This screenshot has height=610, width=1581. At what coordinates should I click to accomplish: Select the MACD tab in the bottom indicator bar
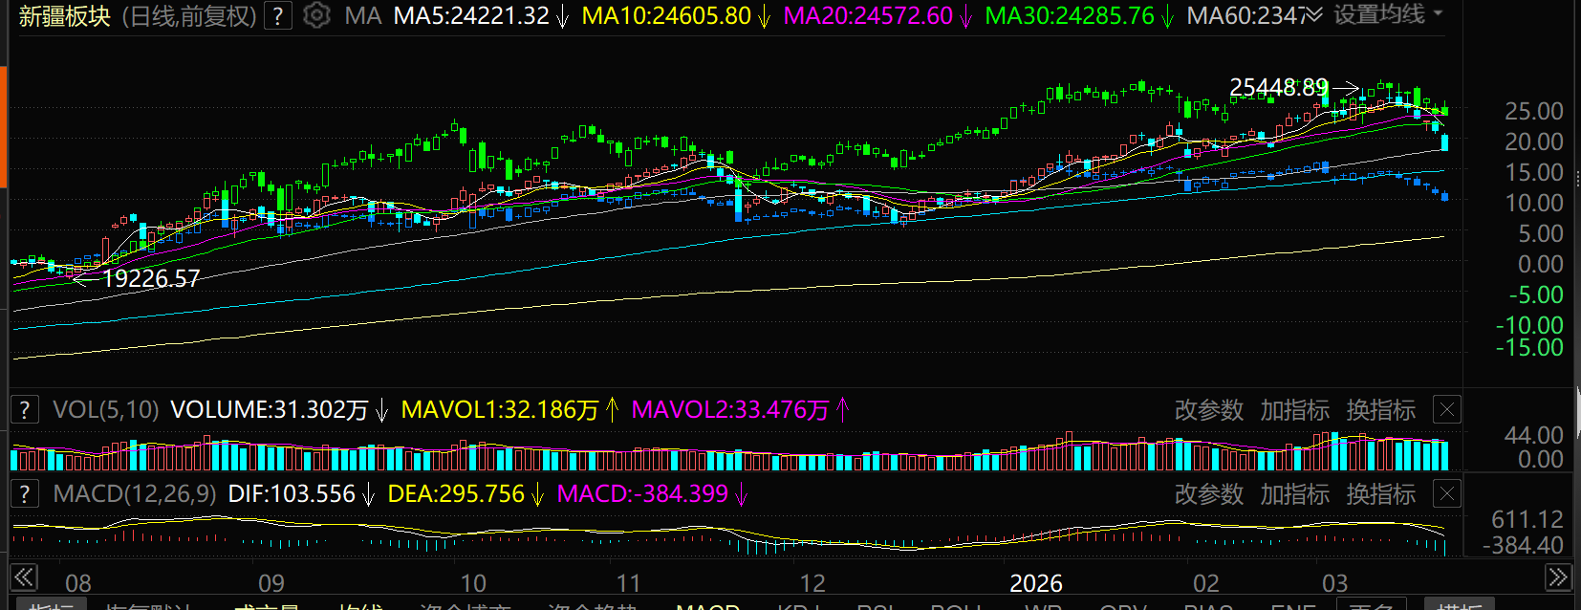pos(707,605)
